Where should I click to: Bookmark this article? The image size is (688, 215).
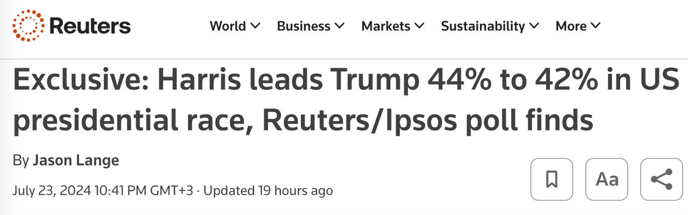(551, 180)
